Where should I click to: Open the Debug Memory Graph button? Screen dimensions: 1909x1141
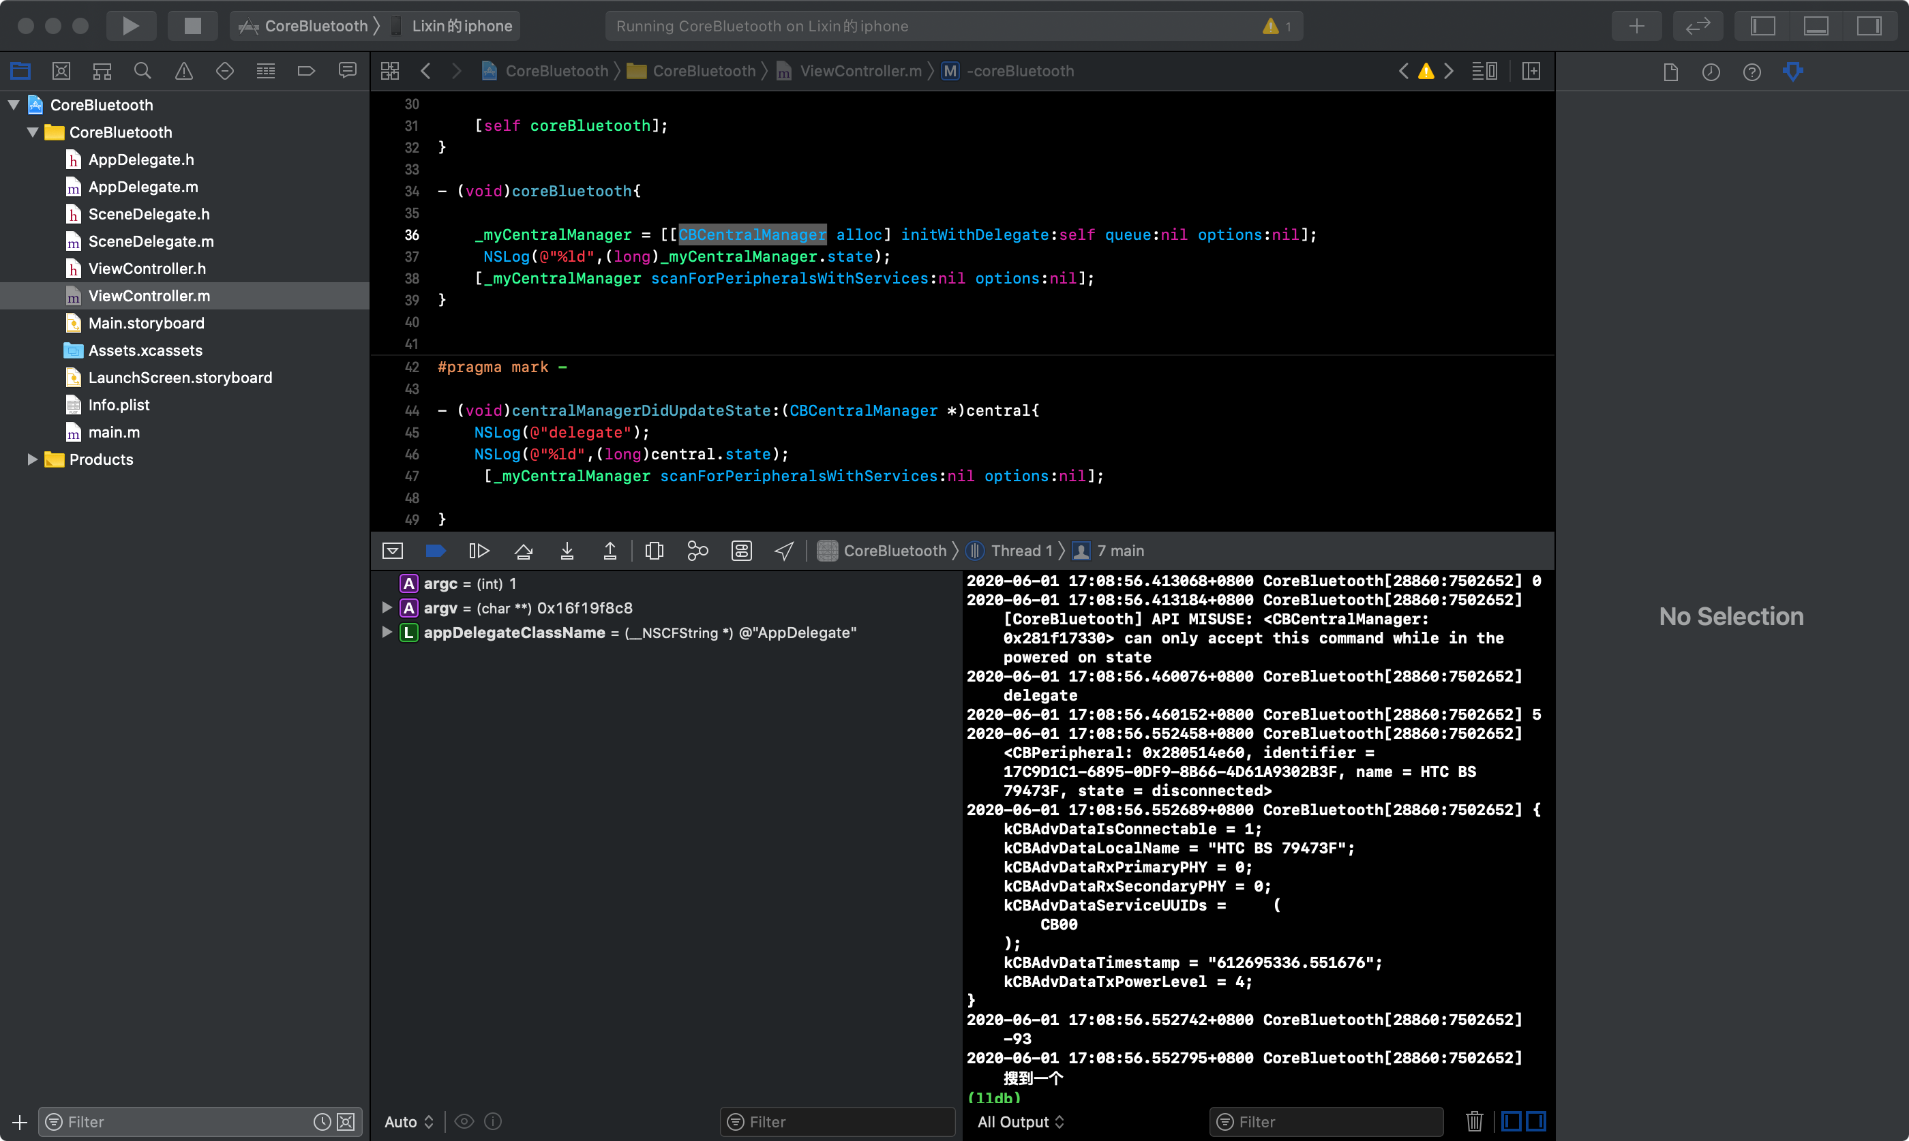(x=697, y=551)
